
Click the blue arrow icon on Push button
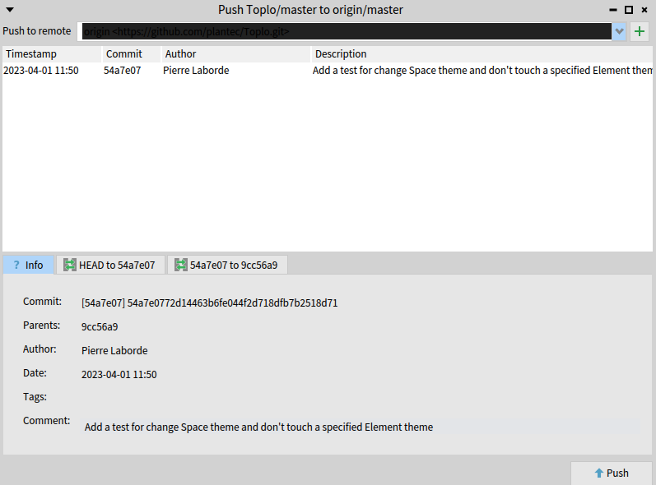coord(598,473)
